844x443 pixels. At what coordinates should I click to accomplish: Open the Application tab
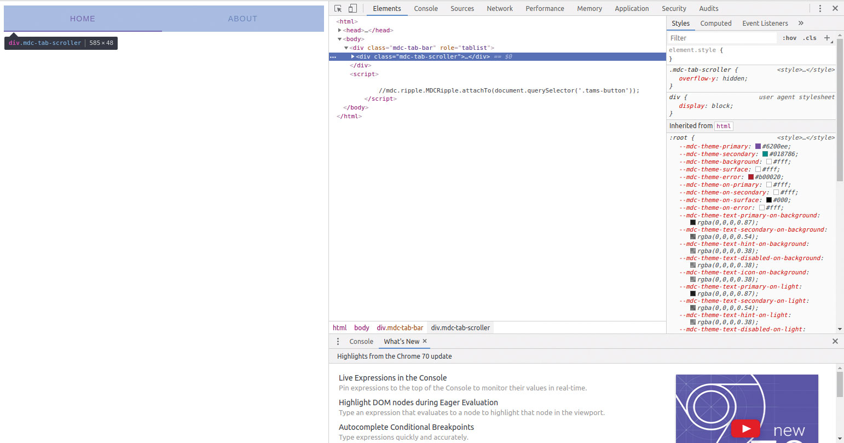tap(632, 8)
